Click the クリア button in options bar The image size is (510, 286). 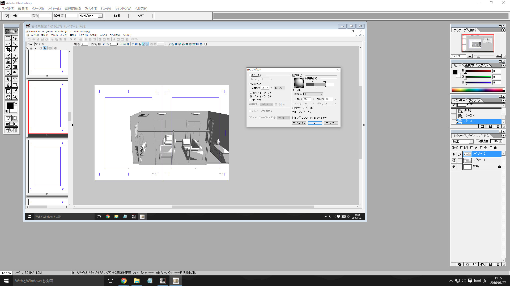click(141, 16)
